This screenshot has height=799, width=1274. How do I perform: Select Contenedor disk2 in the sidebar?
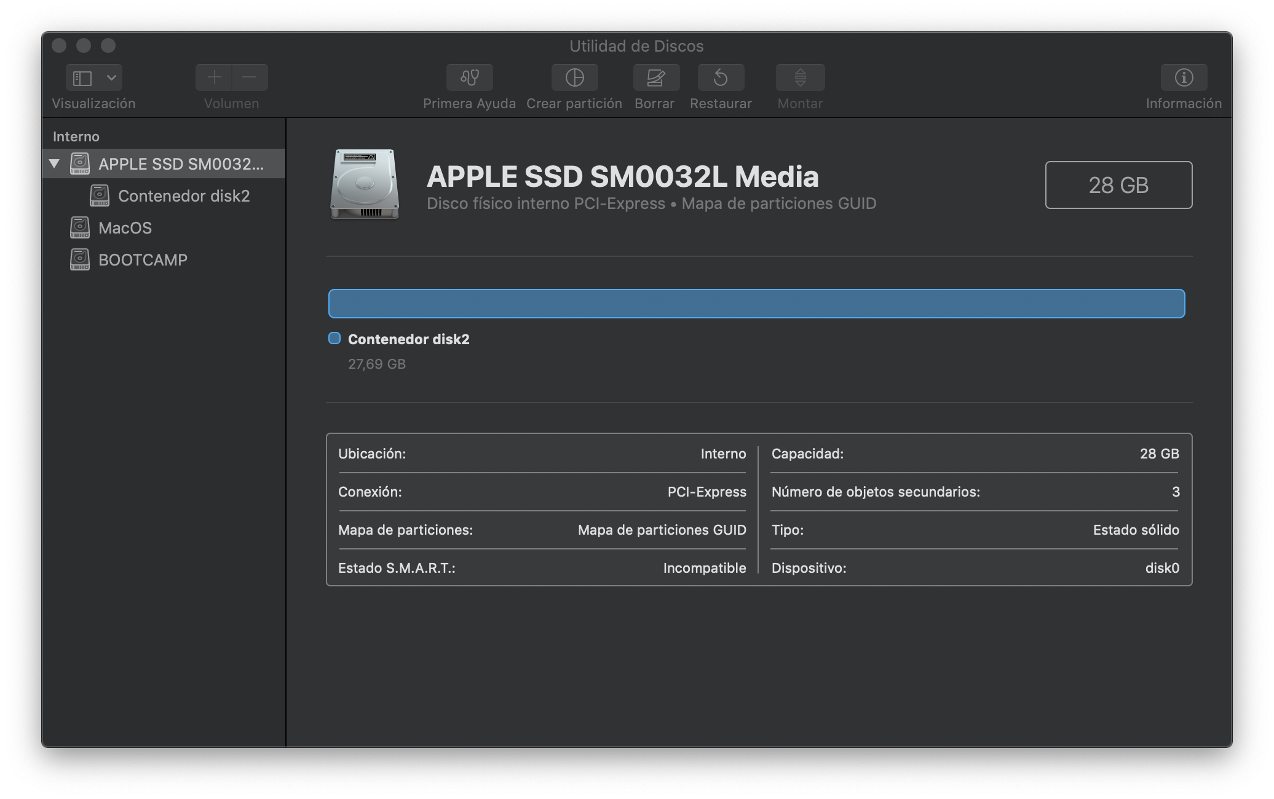(x=164, y=196)
